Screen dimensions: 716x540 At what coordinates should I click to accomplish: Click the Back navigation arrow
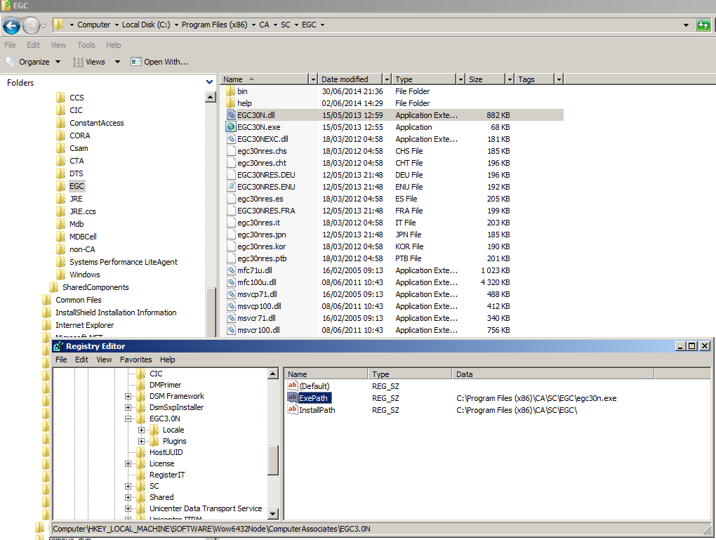pos(11,25)
